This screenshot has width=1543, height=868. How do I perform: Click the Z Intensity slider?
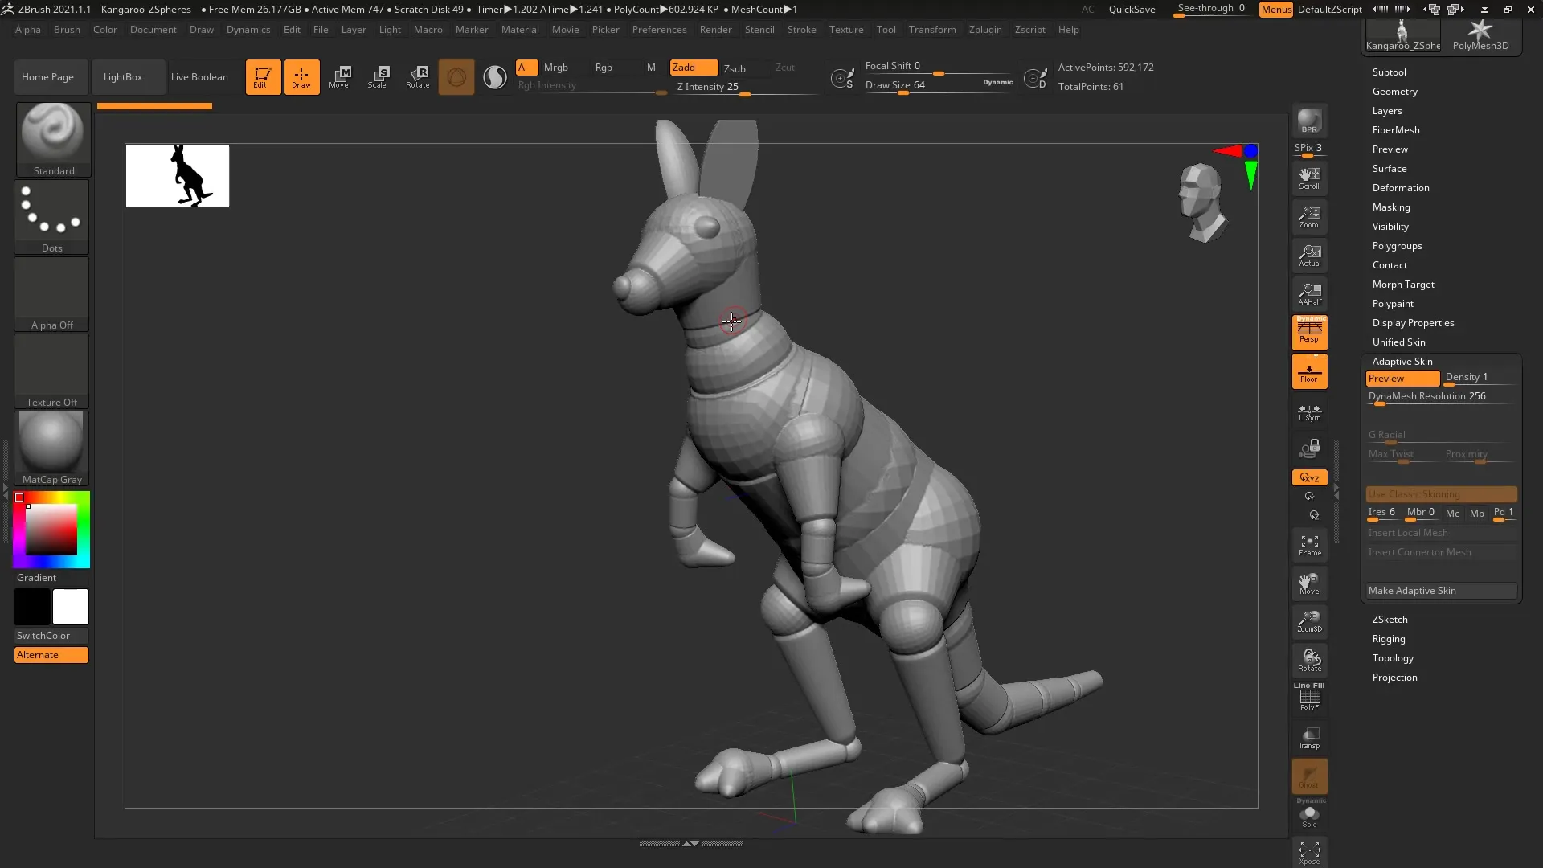pyautogui.click(x=746, y=88)
